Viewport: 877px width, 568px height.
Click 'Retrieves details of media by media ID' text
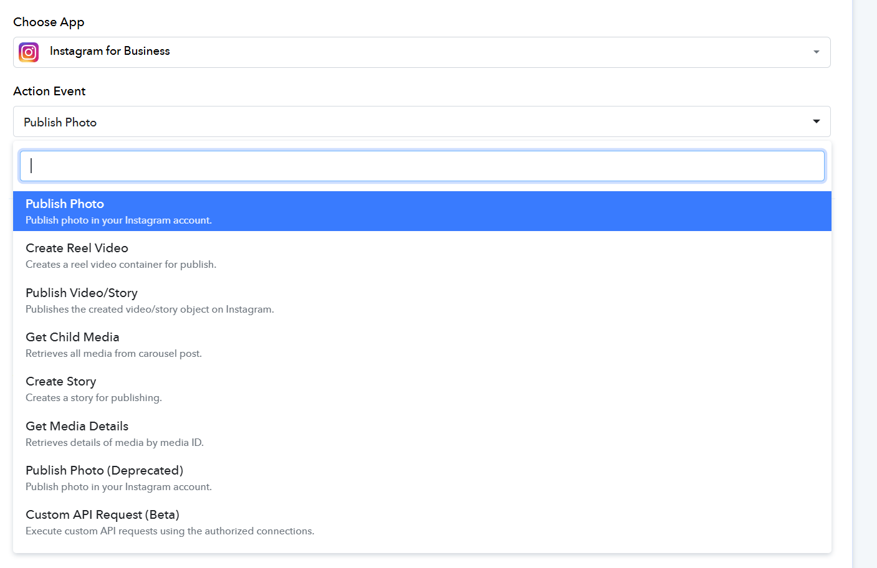click(115, 443)
